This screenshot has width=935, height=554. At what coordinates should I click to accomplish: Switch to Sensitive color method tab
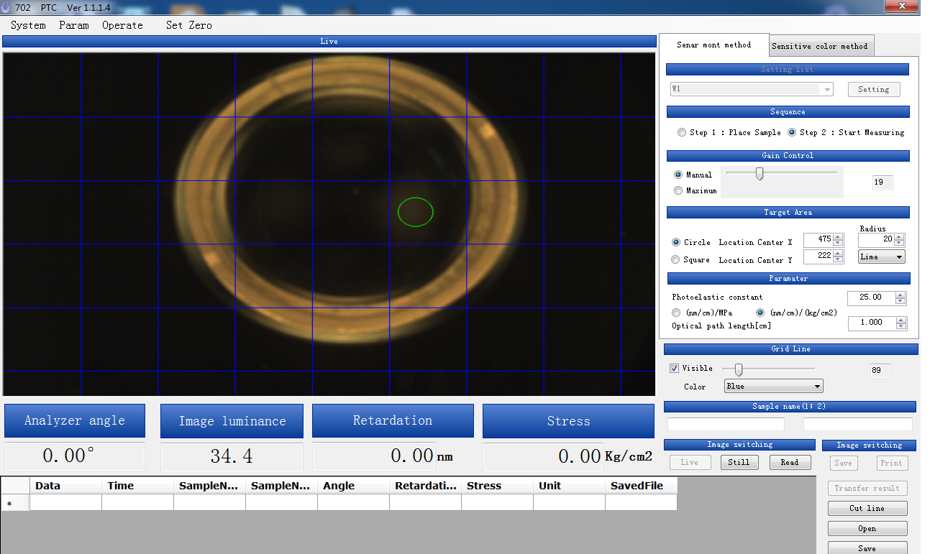tap(820, 46)
